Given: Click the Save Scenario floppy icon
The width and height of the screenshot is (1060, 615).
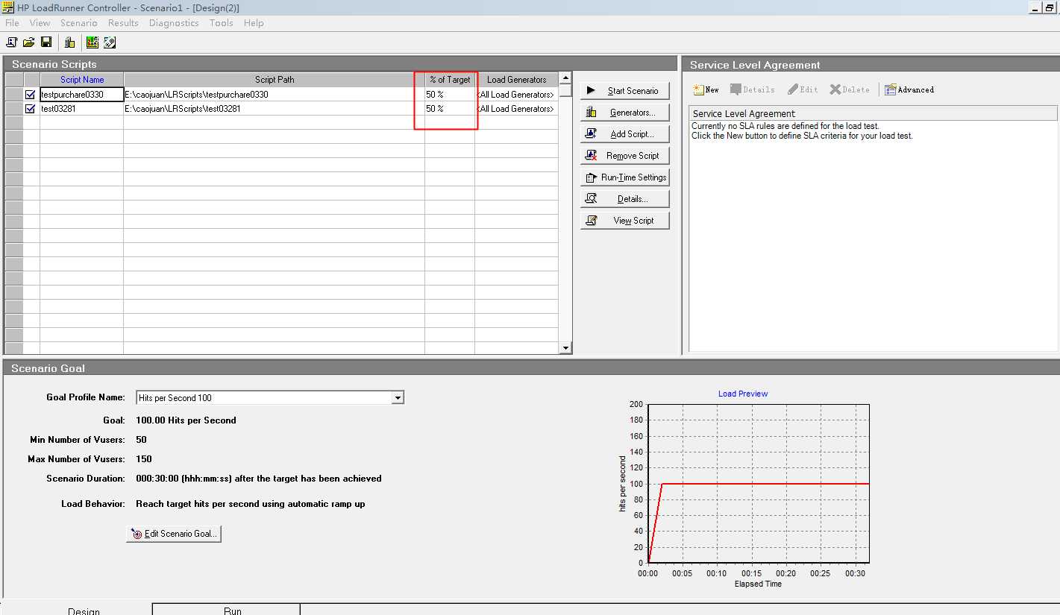Looking at the screenshot, I should pyautogui.click(x=46, y=42).
